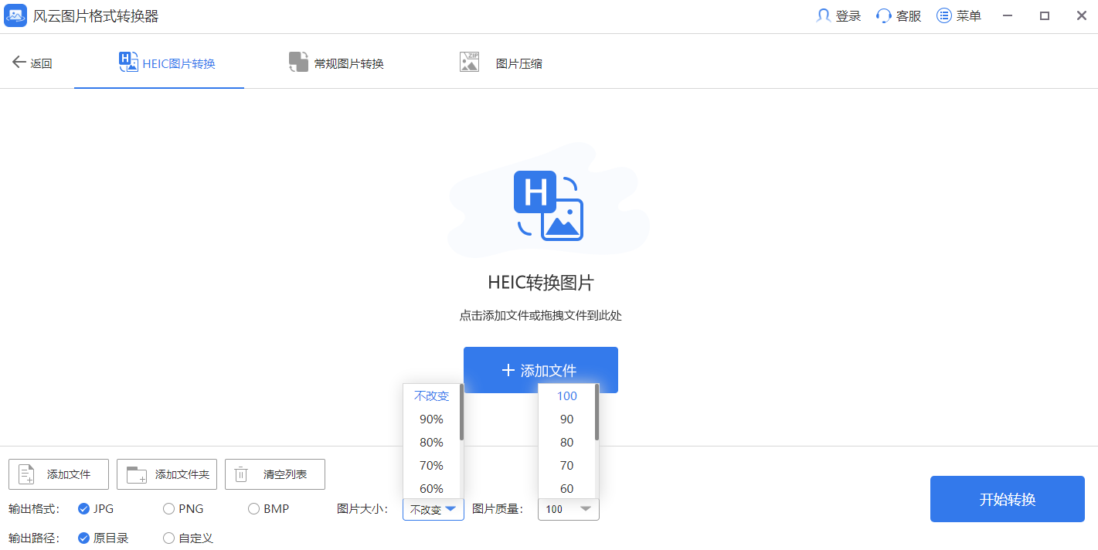Screen dimensions: 1098x550
Task: Click the 图片压缩 ZIP image icon
Action: pos(468,62)
